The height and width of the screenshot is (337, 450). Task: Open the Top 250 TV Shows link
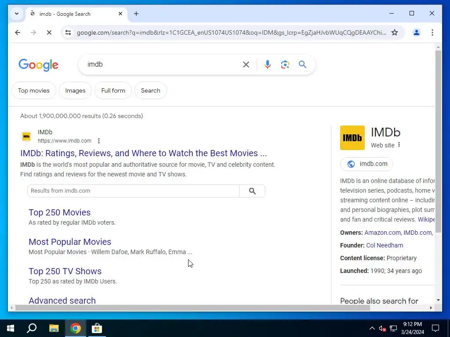(x=65, y=271)
